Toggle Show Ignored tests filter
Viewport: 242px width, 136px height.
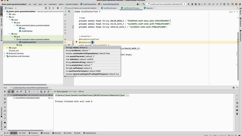tap(13, 91)
